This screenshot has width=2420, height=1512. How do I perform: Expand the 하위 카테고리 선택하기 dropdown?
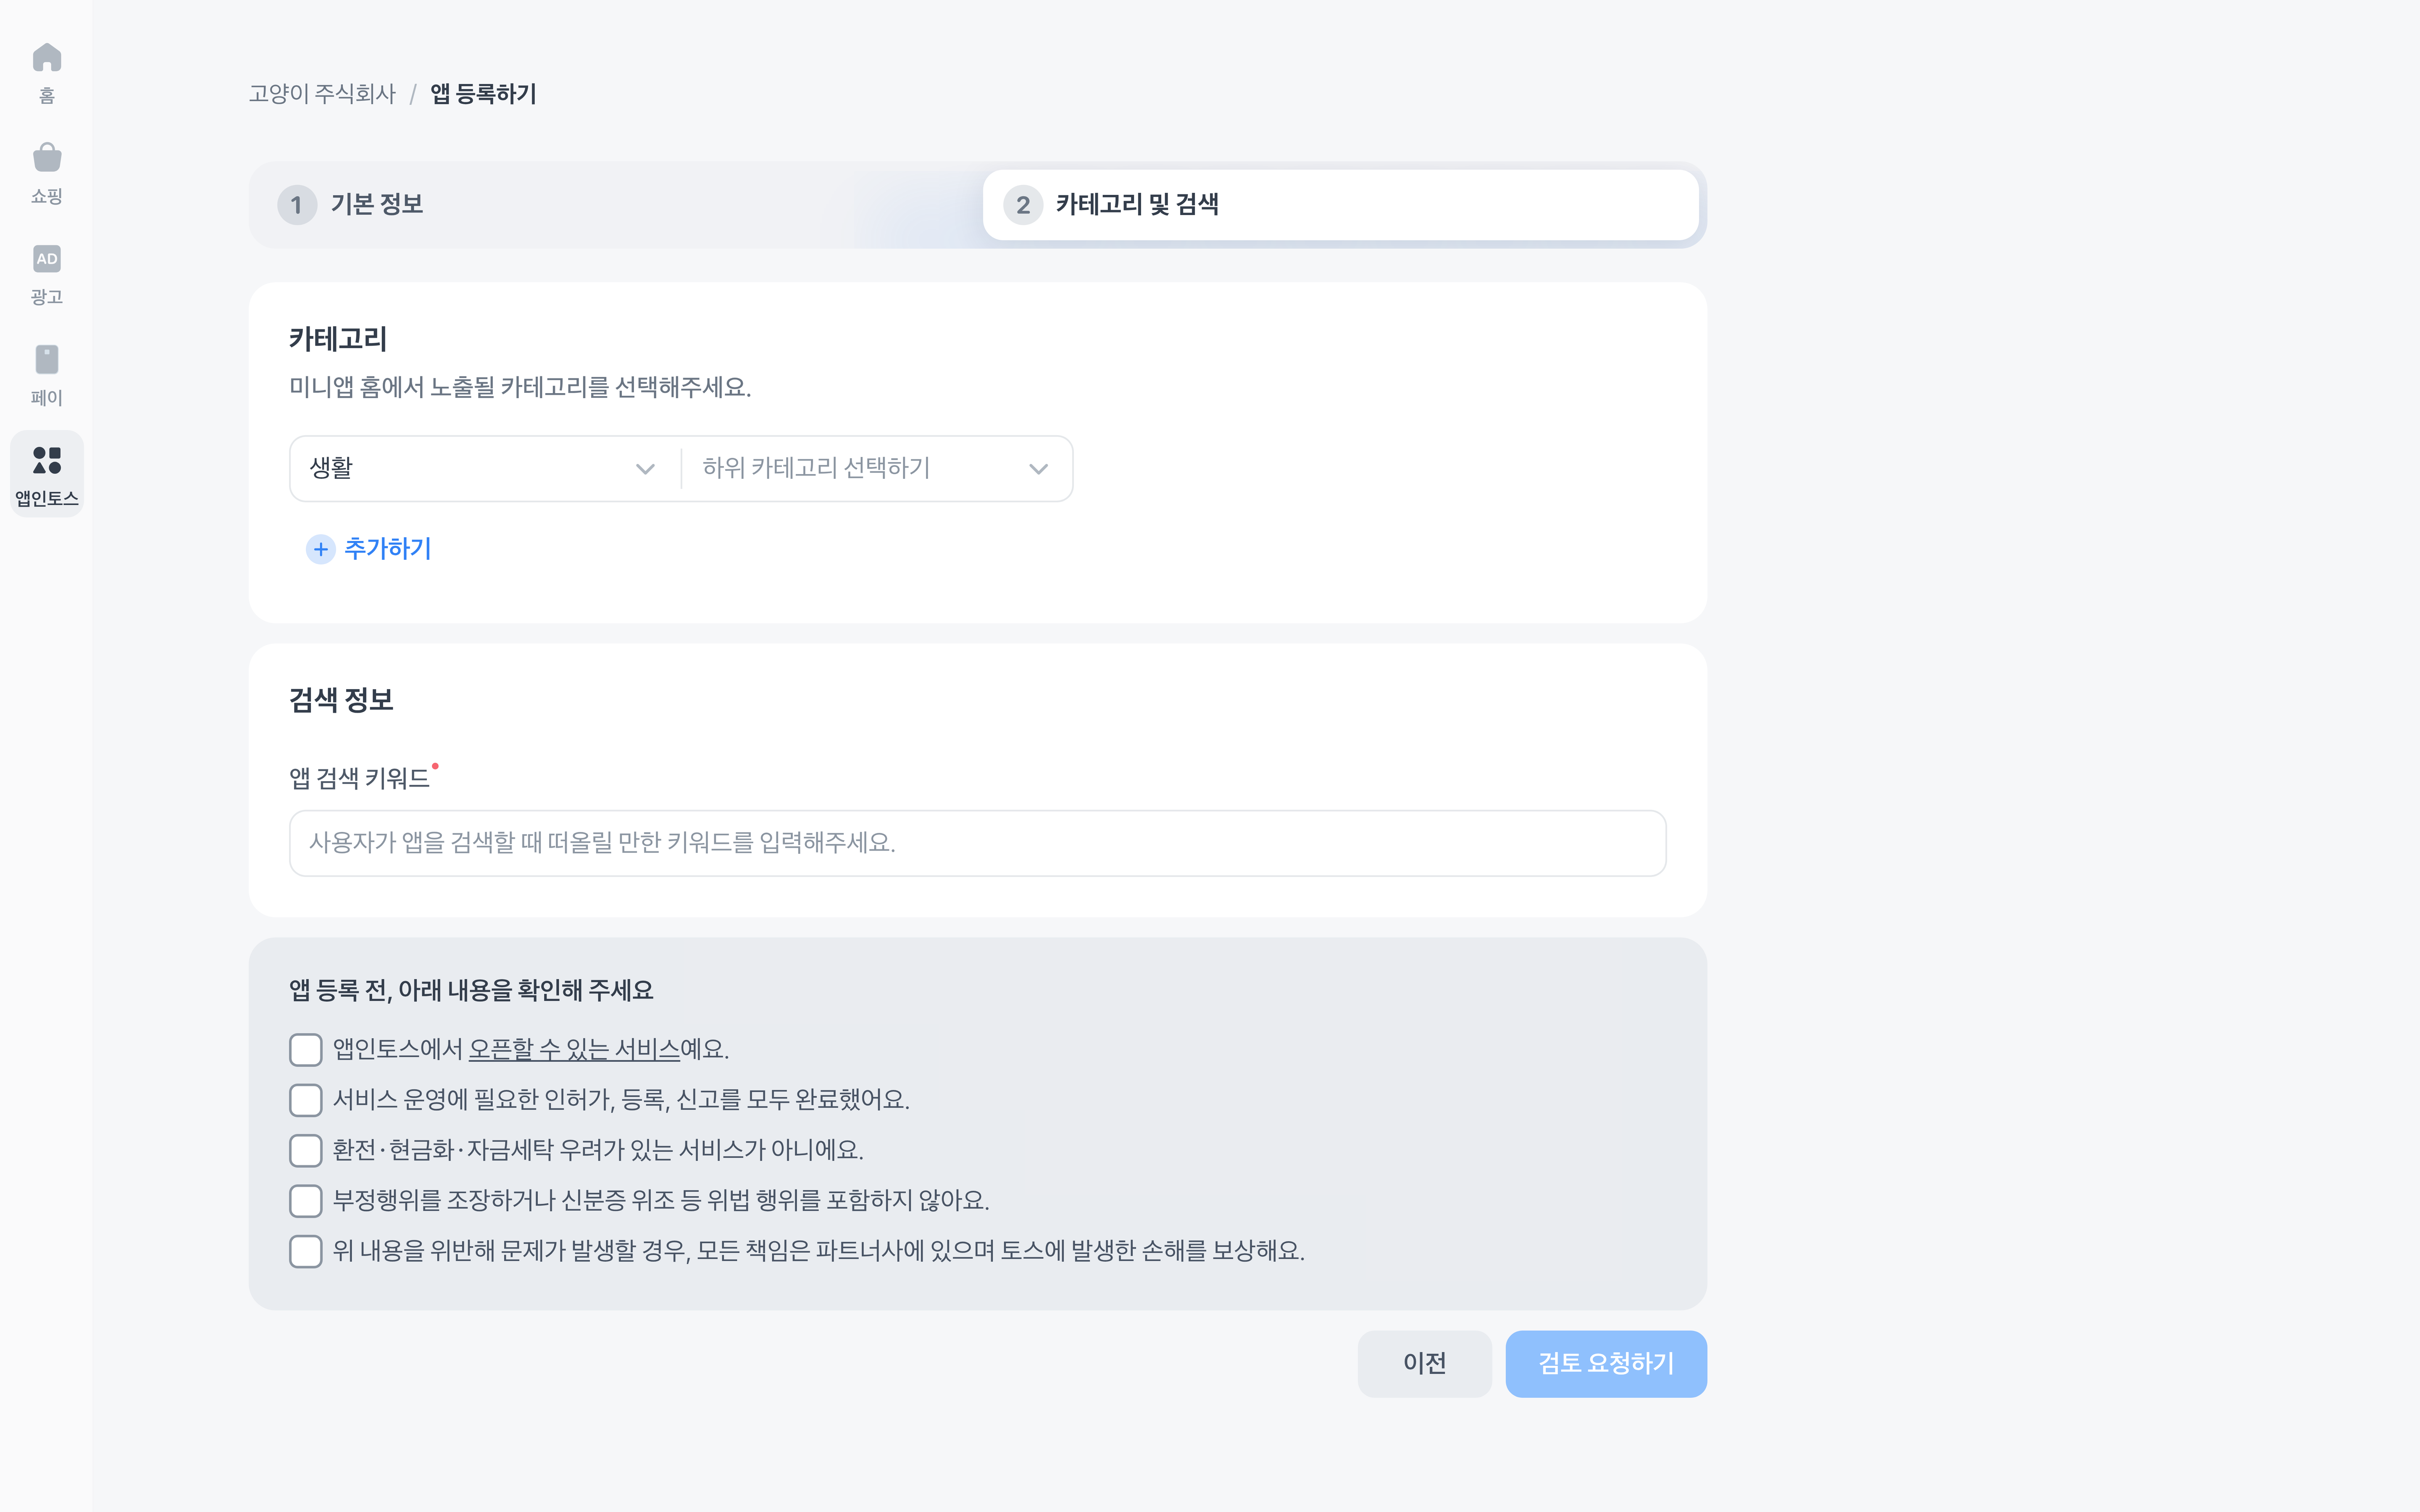click(x=876, y=468)
